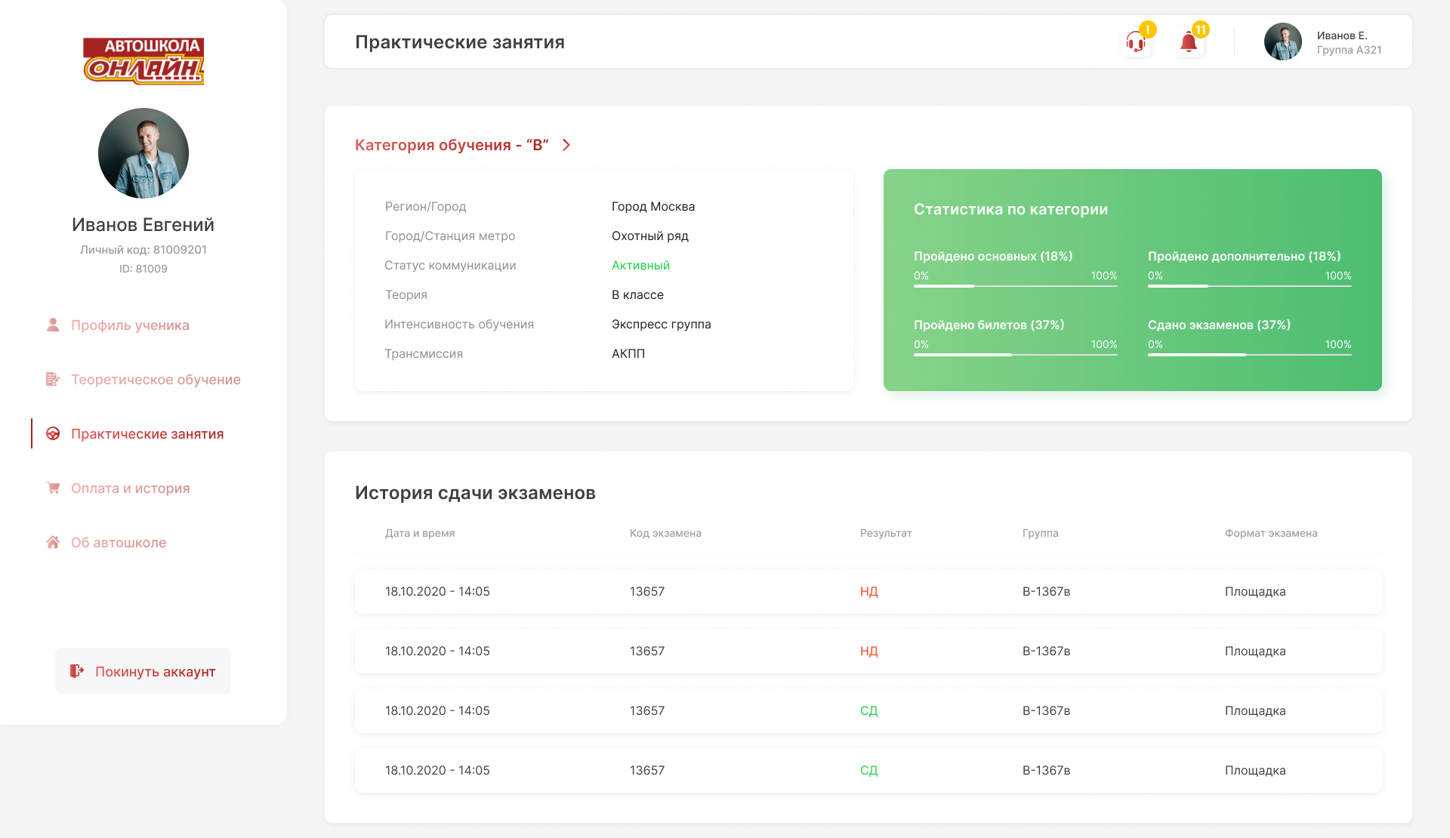Click ID: 81009 text in sidebar
This screenshot has height=838, width=1450.
pyautogui.click(x=143, y=269)
